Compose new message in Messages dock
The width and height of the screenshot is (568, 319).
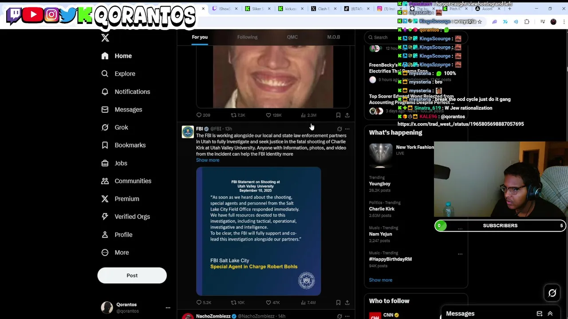[540, 314]
